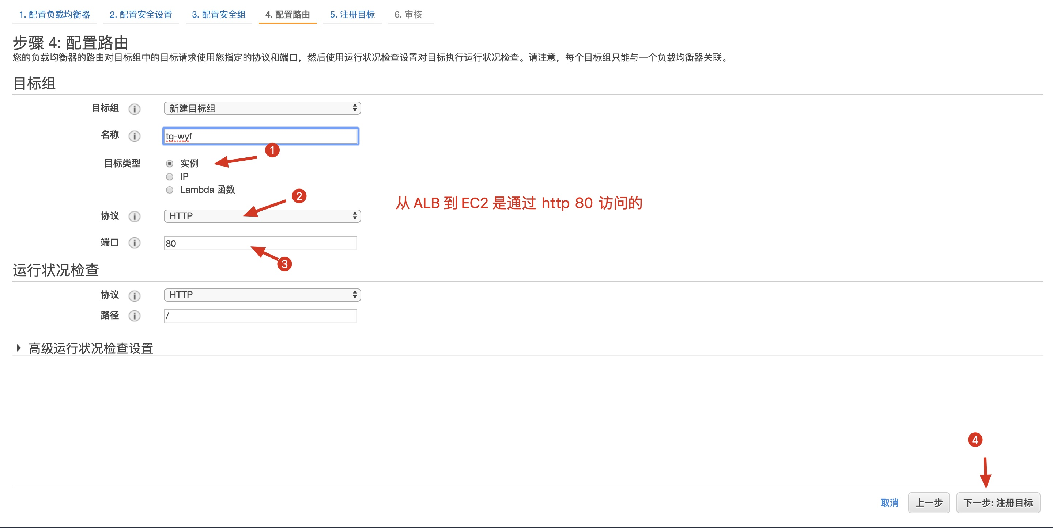Click the 目标组 section heading
The image size is (1053, 528).
(34, 83)
